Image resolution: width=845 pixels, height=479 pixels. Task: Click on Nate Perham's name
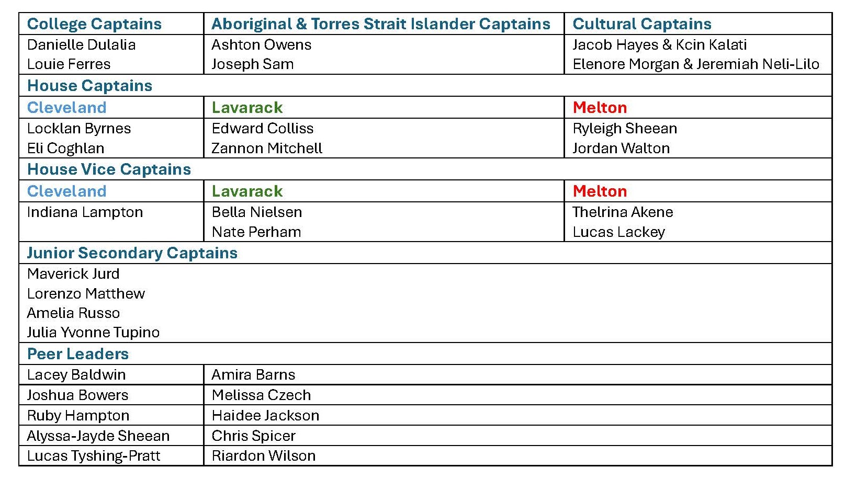click(x=256, y=232)
